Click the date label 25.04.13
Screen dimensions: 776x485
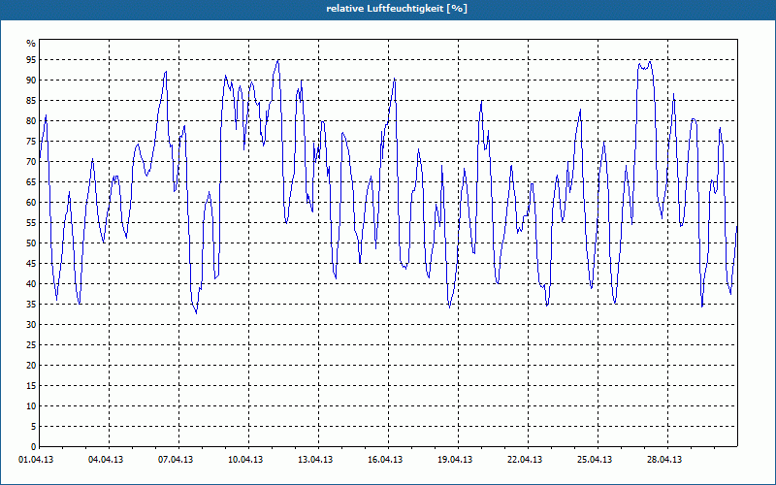[595, 460]
